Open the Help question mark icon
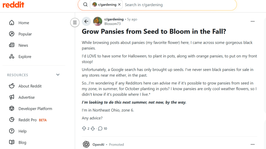266x149 pixels. point(12,131)
